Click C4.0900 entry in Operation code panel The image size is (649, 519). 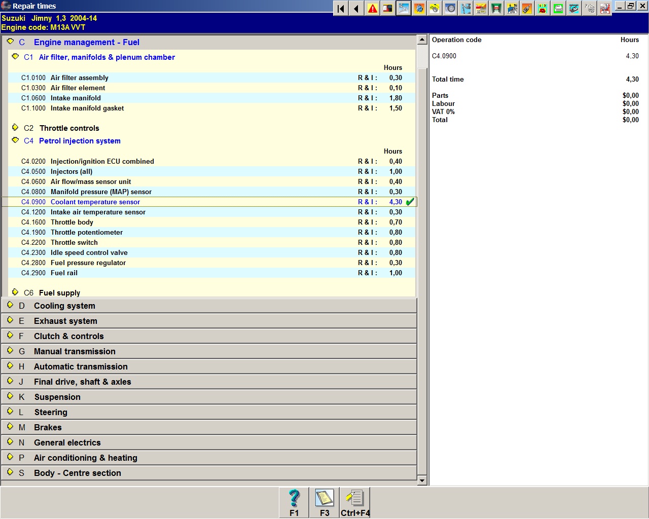coord(444,56)
